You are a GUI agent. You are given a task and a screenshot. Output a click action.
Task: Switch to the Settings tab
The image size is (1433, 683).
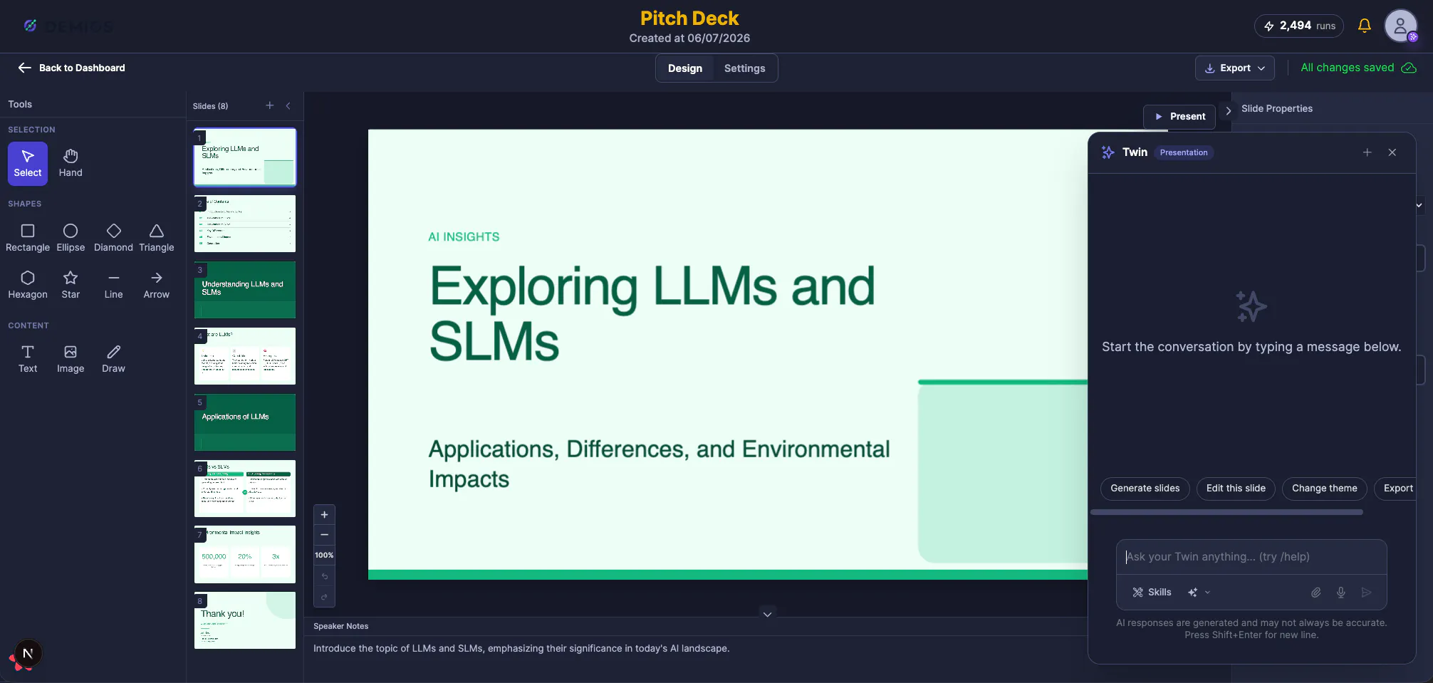point(745,68)
